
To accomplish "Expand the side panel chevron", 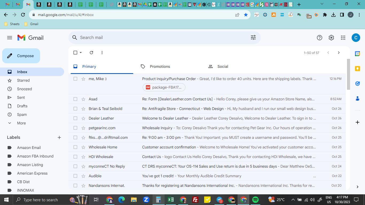I will click(x=358, y=187).
